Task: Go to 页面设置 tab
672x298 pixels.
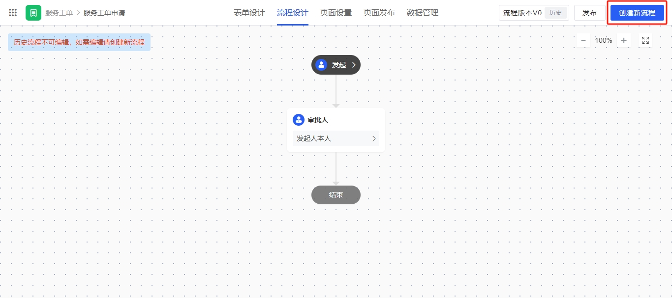Action: click(336, 13)
